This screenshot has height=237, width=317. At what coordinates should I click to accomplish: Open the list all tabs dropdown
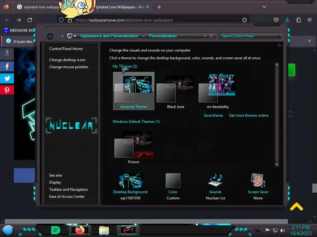(x=264, y=7)
